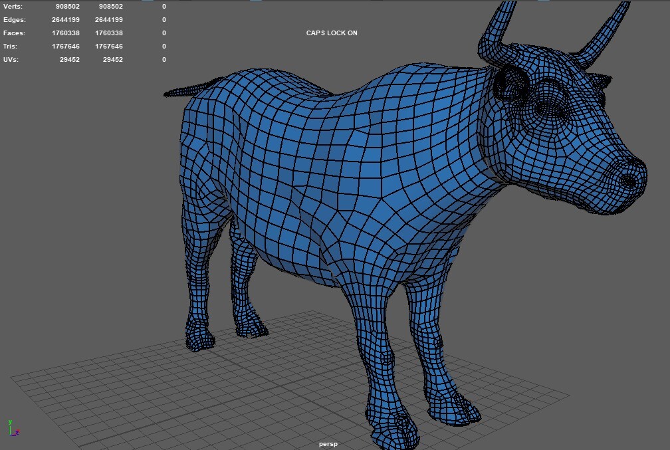The height and width of the screenshot is (450, 670).
Task: Click the leftmost 1767646 value beside Tris
Action: click(x=65, y=46)
